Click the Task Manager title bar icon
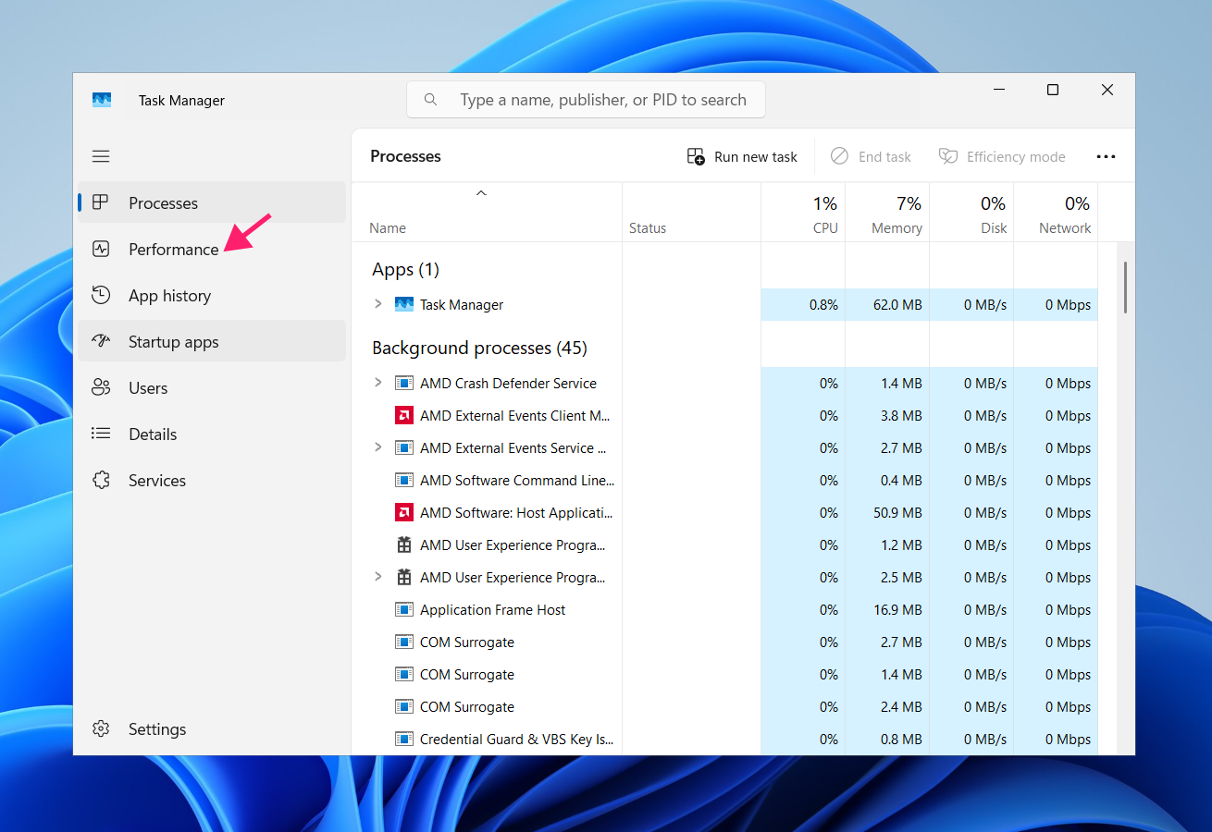1212x832 pixels. [x=102, y=100]
